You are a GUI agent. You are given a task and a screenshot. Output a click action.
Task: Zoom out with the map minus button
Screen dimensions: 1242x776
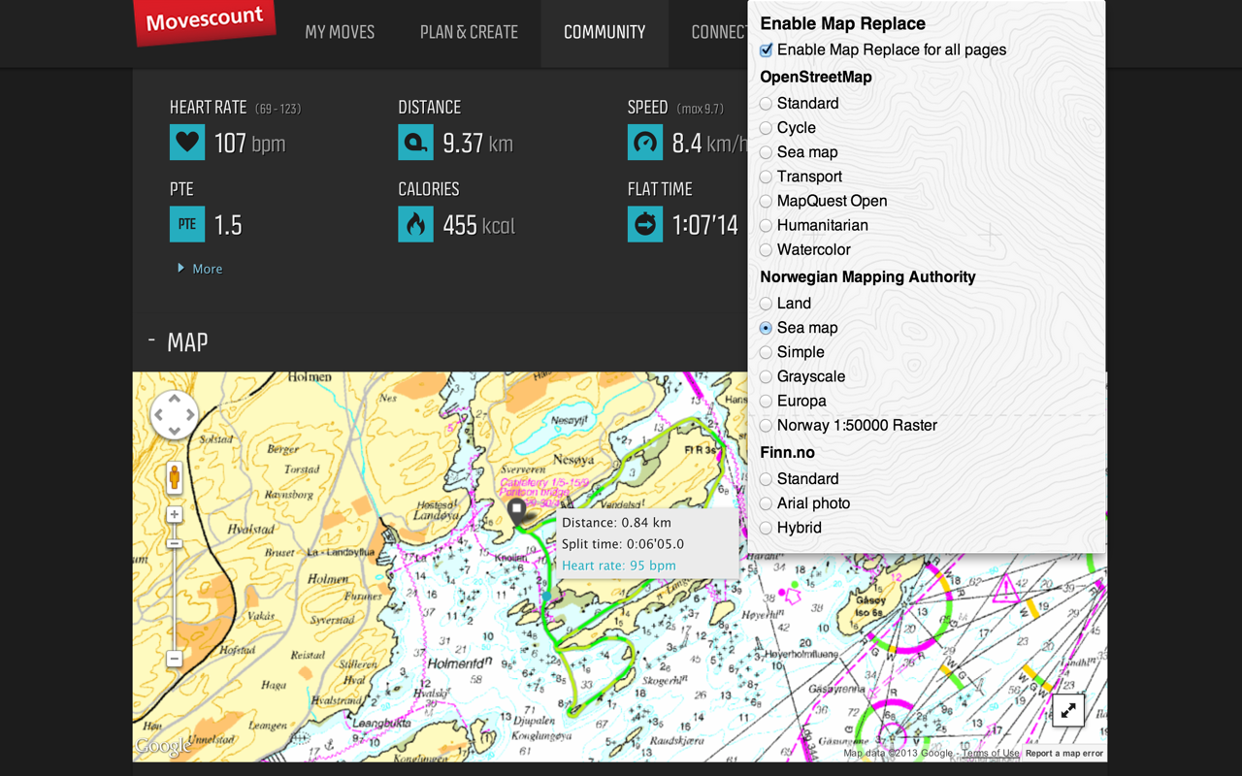175,659
